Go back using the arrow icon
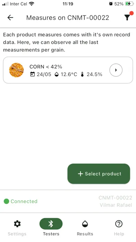This screenshot has height=242, width=136. [10, 18]
